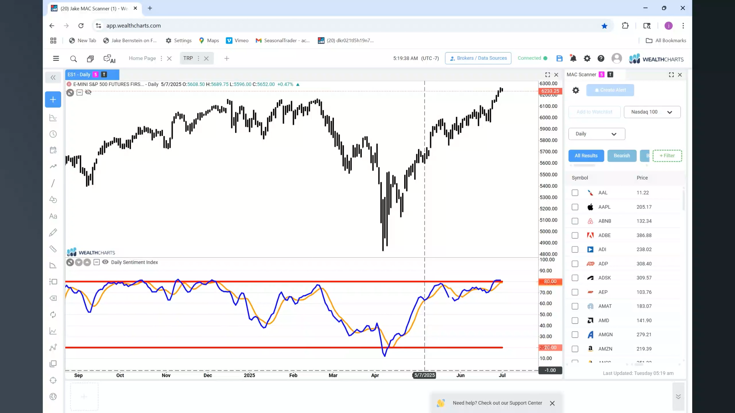Open the crosshair target tool

(x=53, y=380)
